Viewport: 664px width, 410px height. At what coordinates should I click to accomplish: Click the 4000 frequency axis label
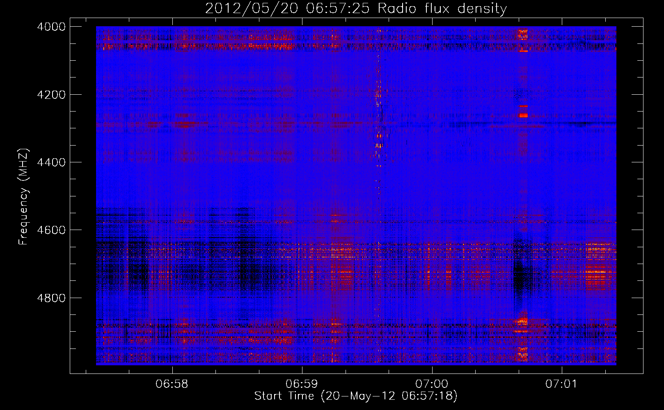[x=51, y=27]
